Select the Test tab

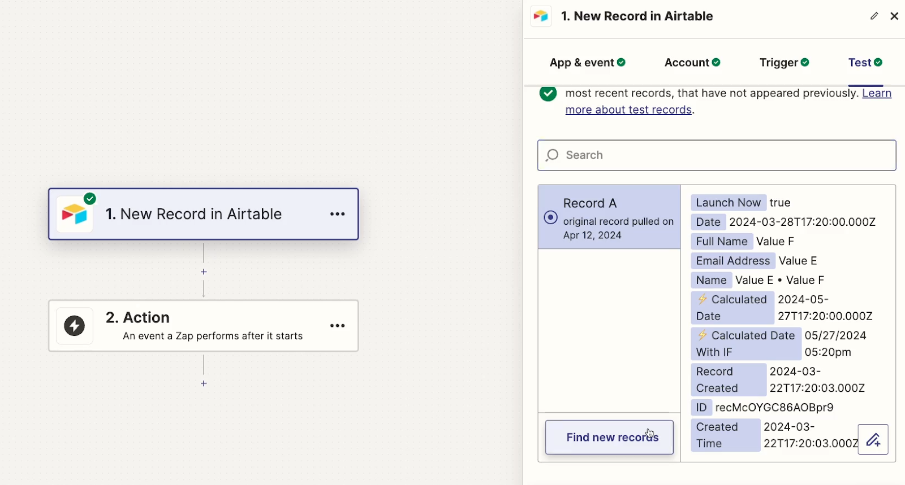[x=865, y=63]
